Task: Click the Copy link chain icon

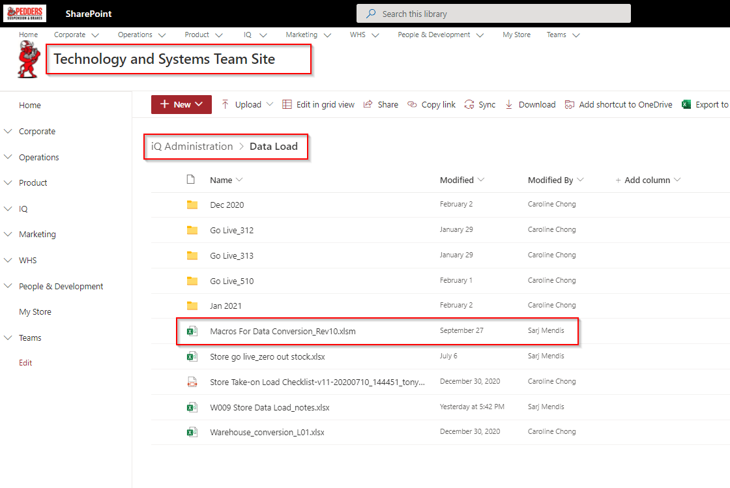Action: (x=412, y=104)
